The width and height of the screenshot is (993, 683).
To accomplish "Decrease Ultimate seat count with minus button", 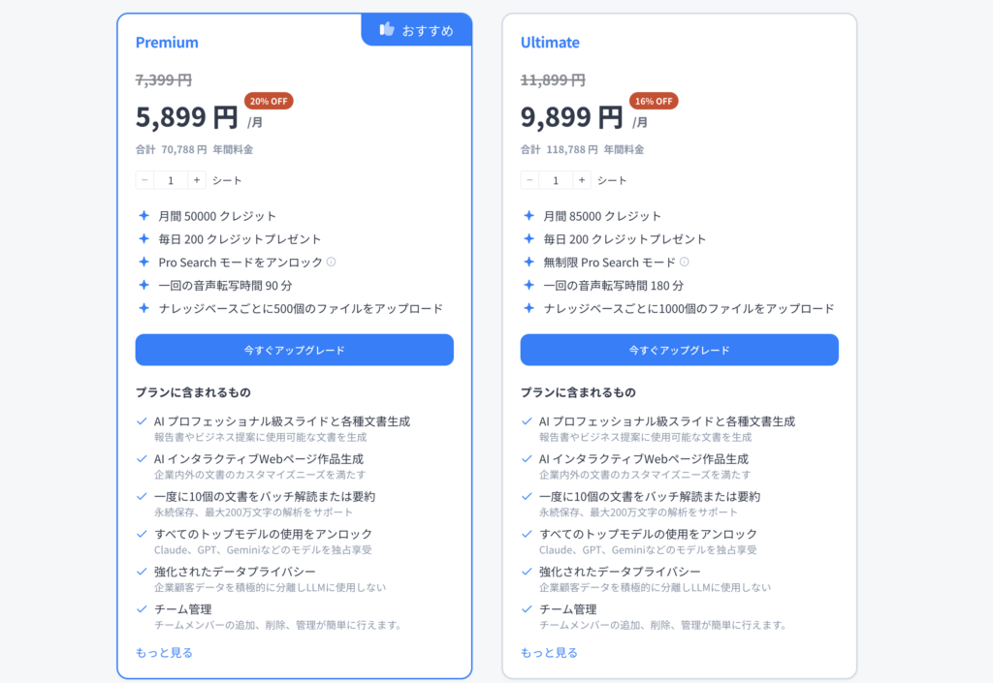I will 529,180.
